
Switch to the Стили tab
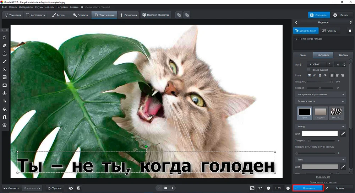303,55
